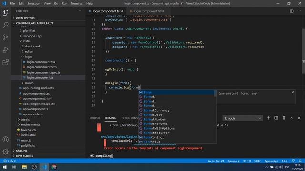Open notifications bell in status bar

[x=300, y=161]
